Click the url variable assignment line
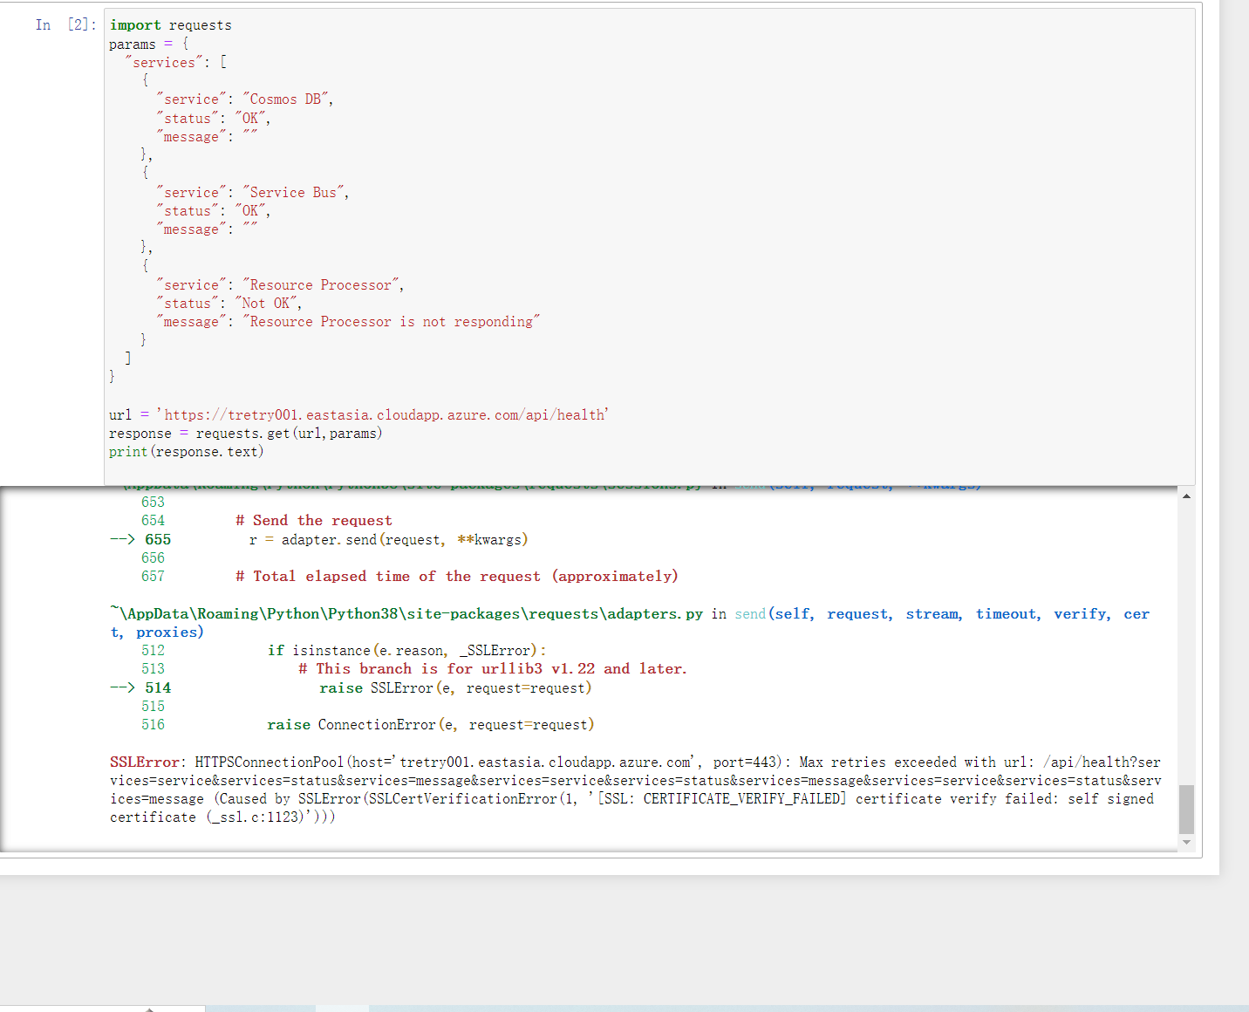The height and width of the screenshot is (1012, 1249). tap(358, 414)
